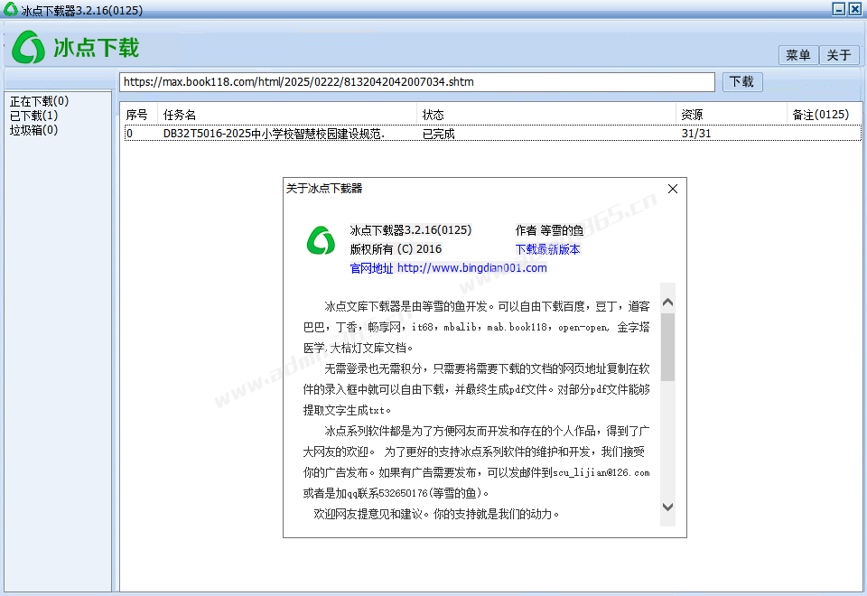This screenshot has height=596, width=867.
Task: Click the 作者 等雪的鱼 text
Action: click(x=549, y=230)
